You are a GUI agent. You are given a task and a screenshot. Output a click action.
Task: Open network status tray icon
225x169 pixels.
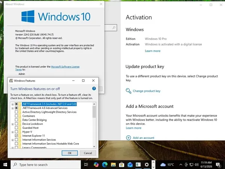click(191, 165)
